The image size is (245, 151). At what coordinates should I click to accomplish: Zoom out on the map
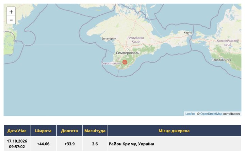click(x=11, y=20)
